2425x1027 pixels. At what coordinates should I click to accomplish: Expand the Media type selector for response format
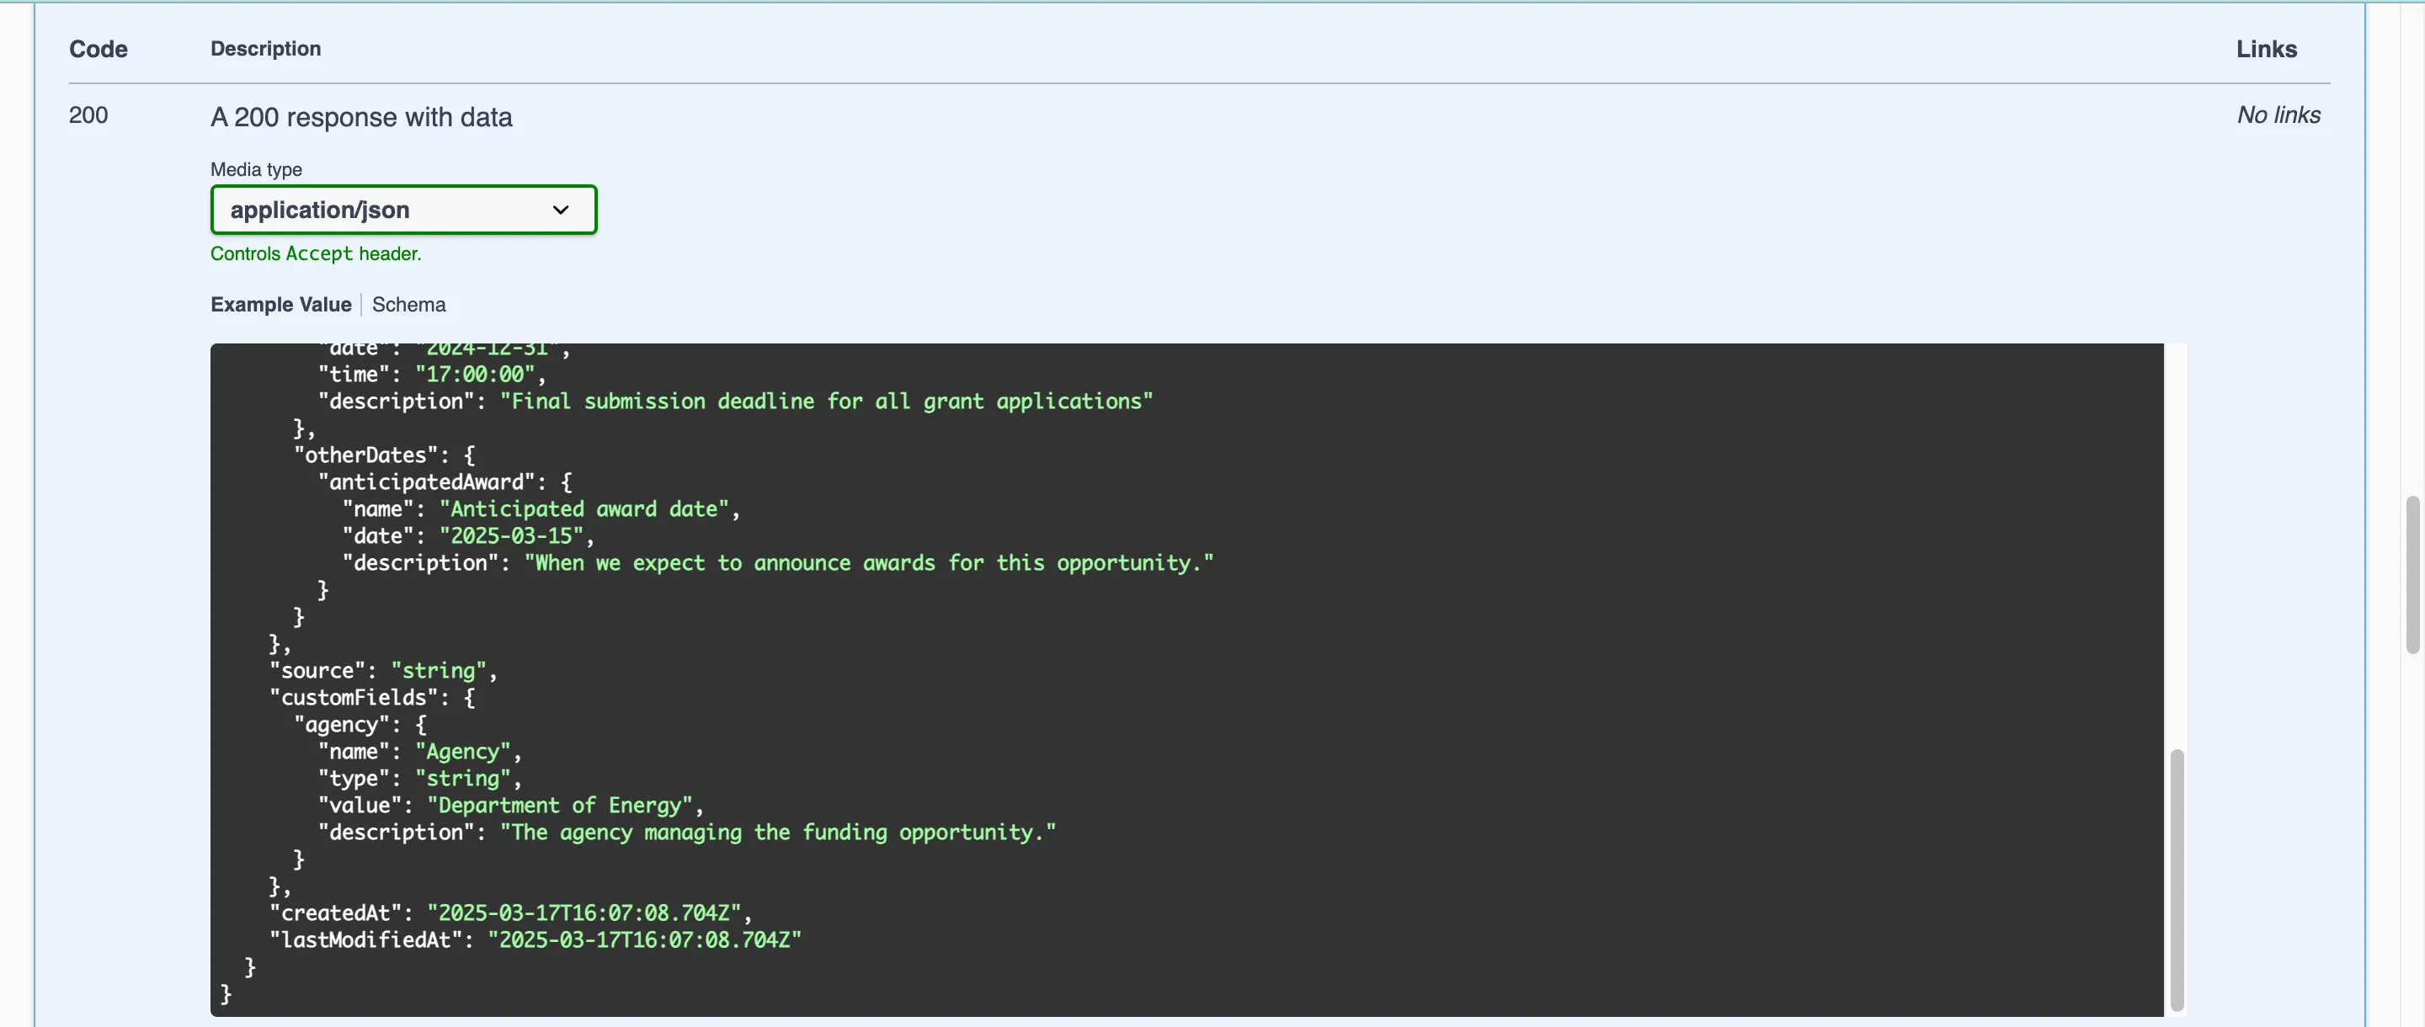click(x=403, y=210)
